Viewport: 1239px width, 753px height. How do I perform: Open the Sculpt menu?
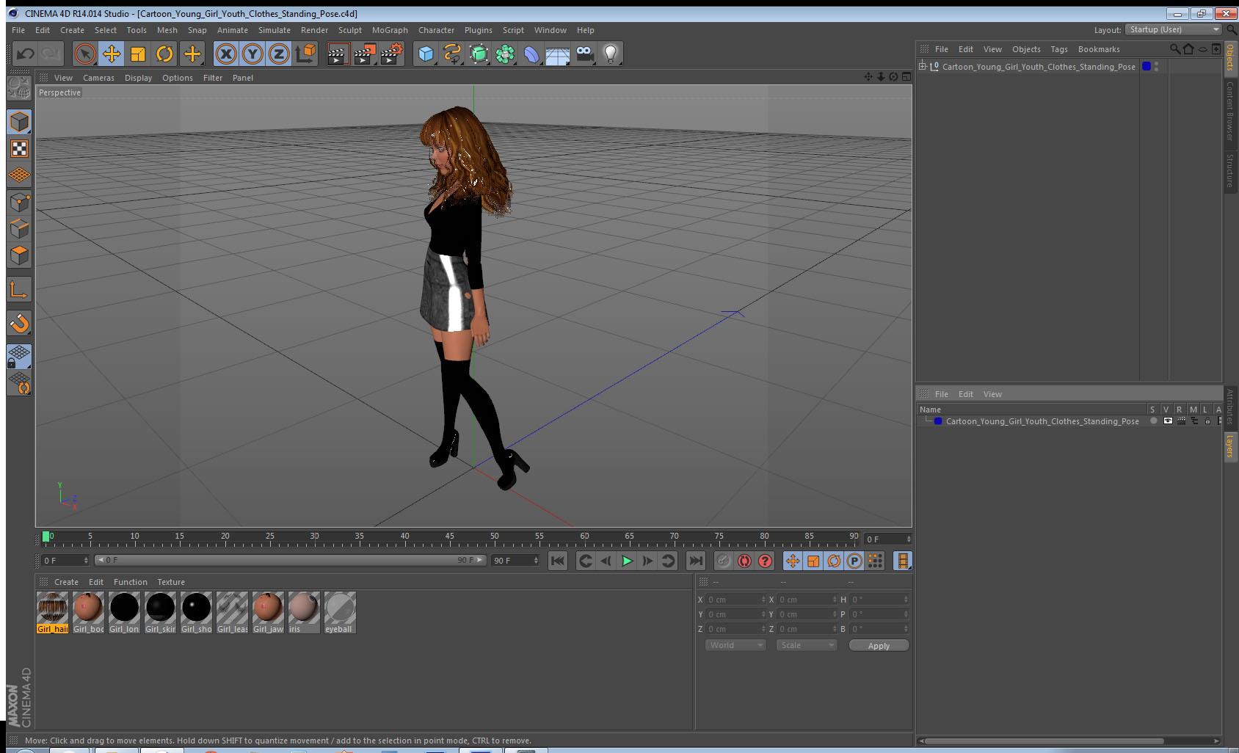[349, 30]
